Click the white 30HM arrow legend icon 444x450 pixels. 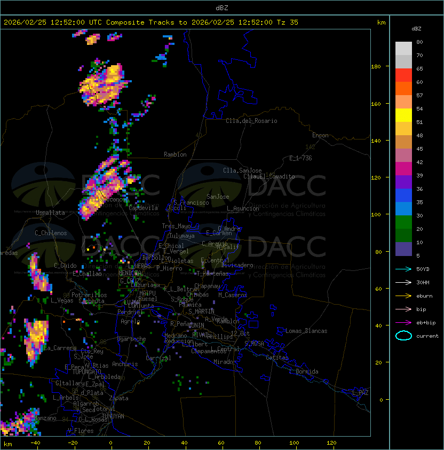pyautogui.click(x=403, y=282)
